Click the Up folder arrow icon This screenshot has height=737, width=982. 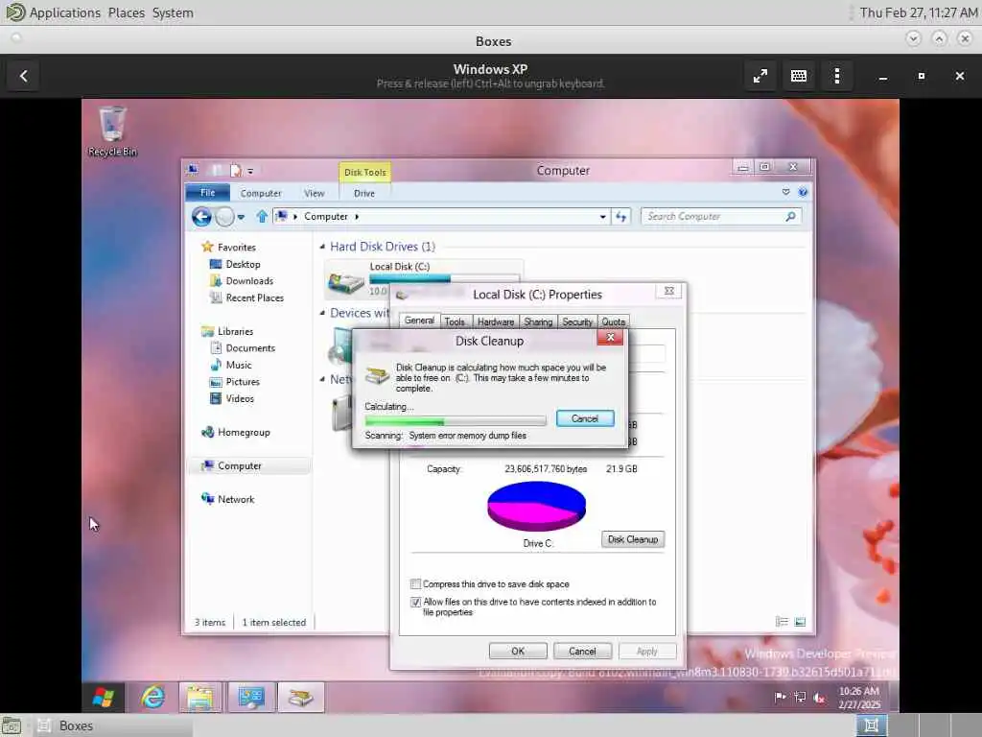[x=262, y=217]
